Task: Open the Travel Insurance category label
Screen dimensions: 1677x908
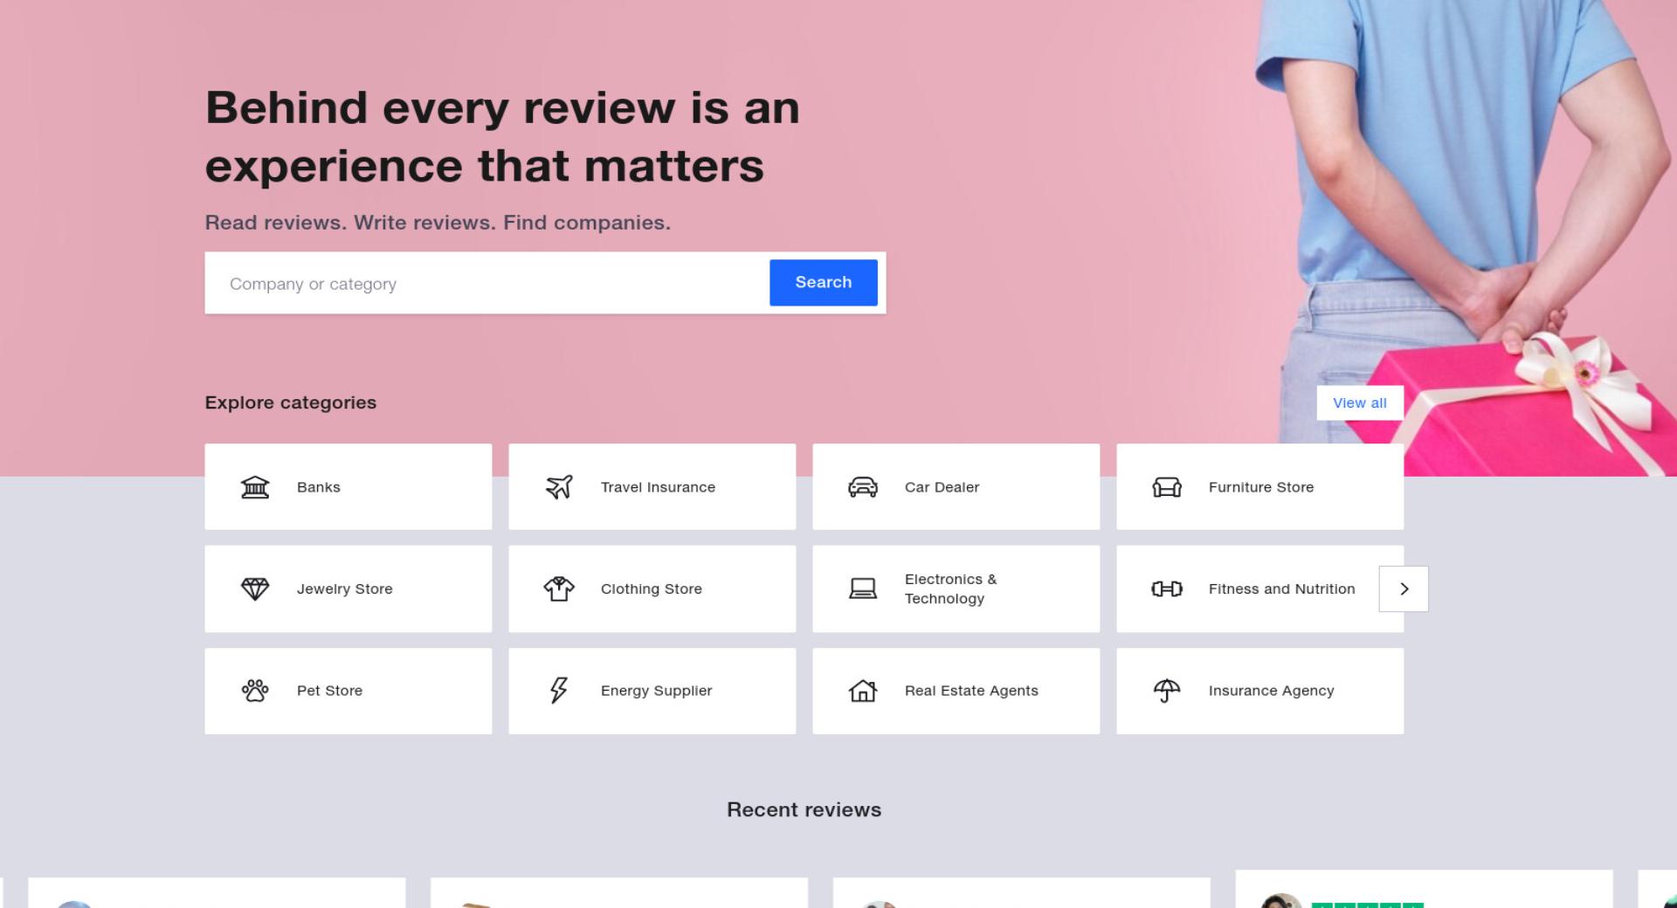Action: coord(658,487)
